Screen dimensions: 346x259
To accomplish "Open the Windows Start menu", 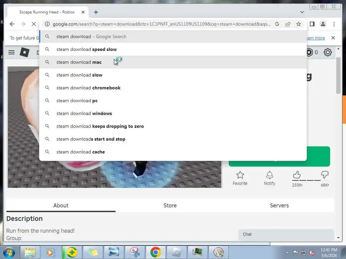I will (9, 252).
